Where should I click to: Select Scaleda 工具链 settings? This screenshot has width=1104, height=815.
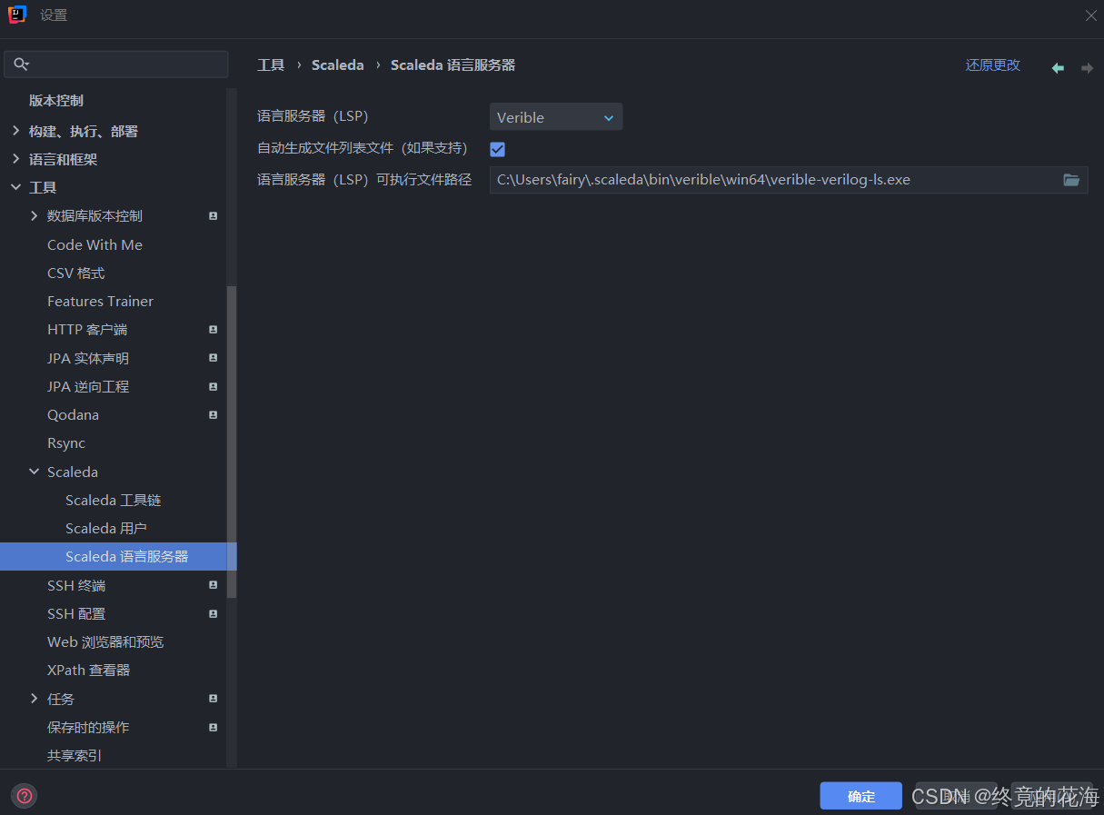pyautogui.click(x=113, y=500)
